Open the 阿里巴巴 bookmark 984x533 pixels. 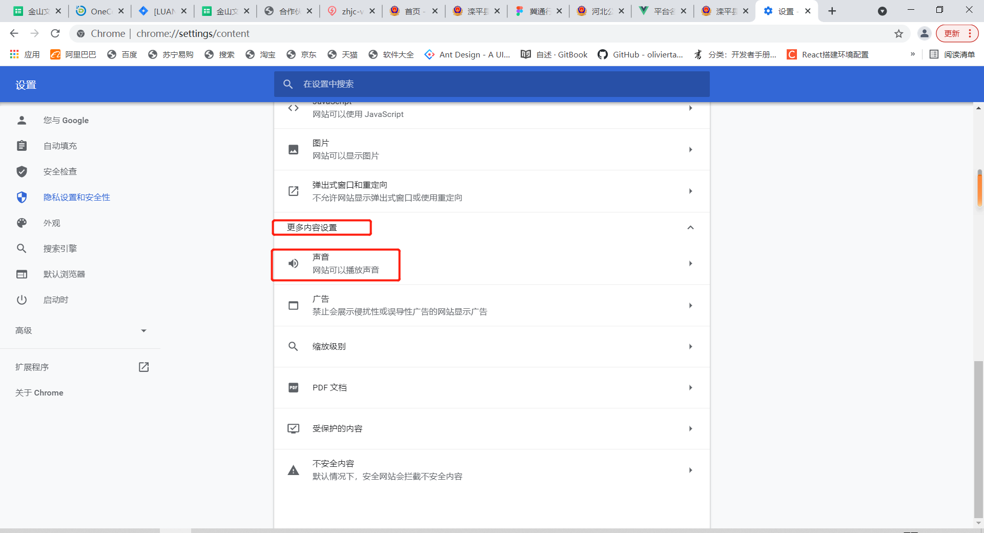click(x=73, y=54)
